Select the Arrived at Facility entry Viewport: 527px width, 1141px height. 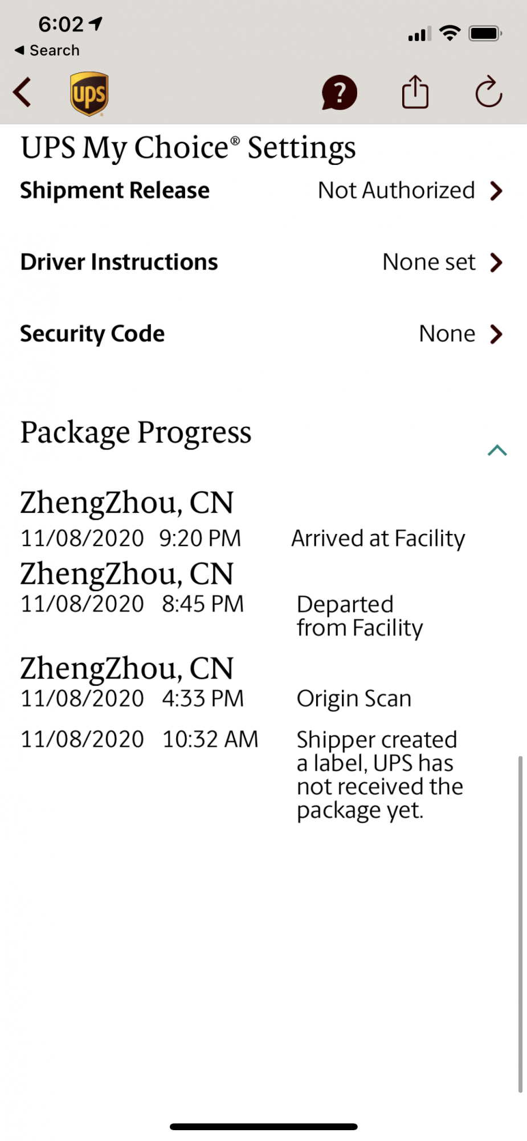click(x=378, y=539)
